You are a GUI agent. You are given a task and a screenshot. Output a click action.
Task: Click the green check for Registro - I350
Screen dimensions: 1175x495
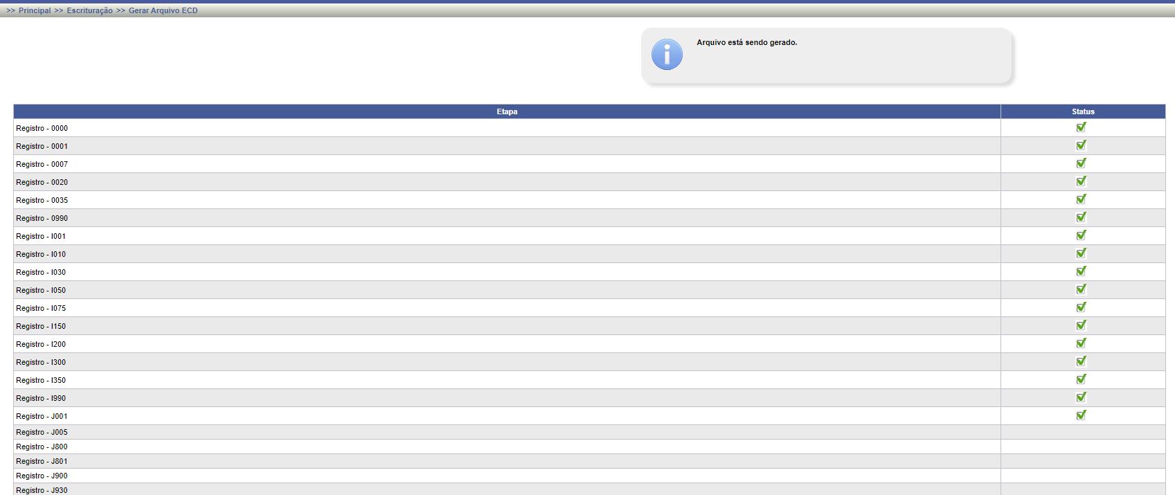pyautogui.click(x=1081, y=379)
